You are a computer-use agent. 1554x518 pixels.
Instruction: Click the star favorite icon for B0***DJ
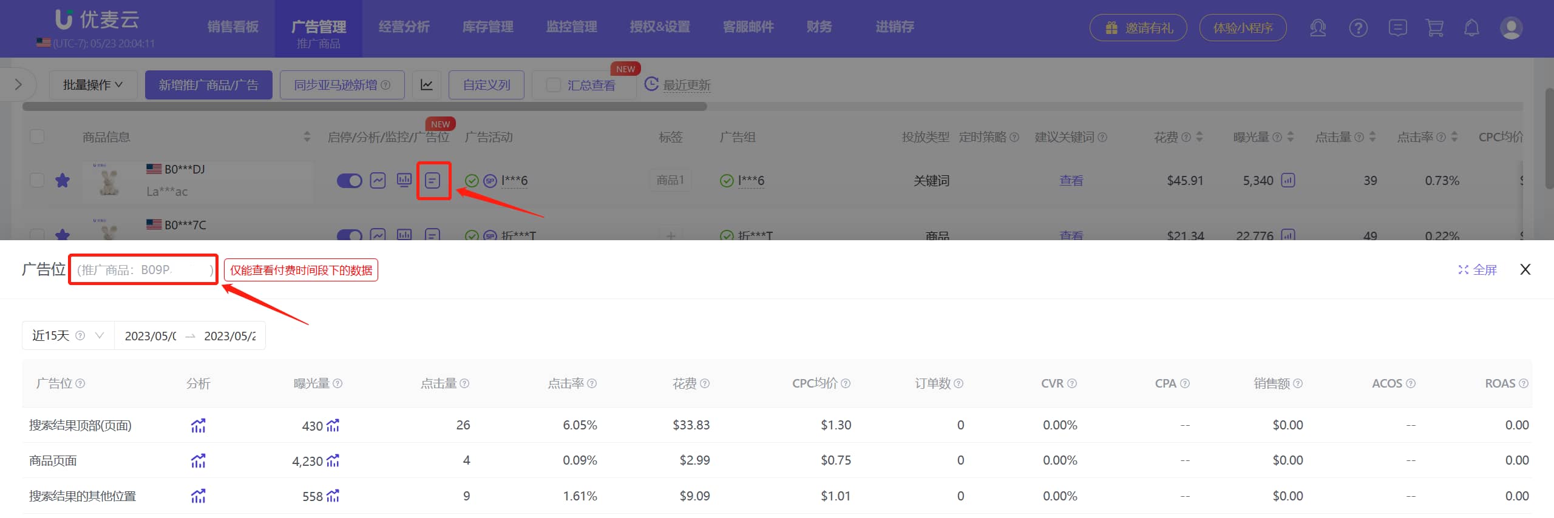tap(63, 181)
